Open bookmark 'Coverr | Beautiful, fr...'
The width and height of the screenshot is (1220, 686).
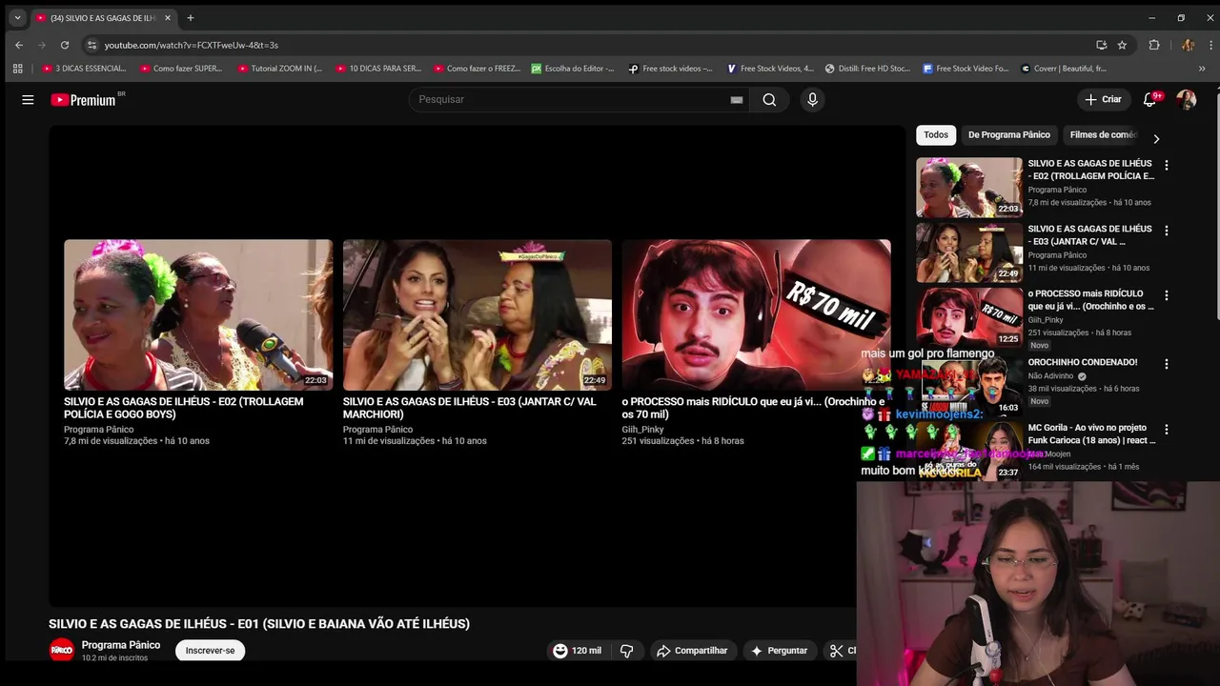point(1063,69)
